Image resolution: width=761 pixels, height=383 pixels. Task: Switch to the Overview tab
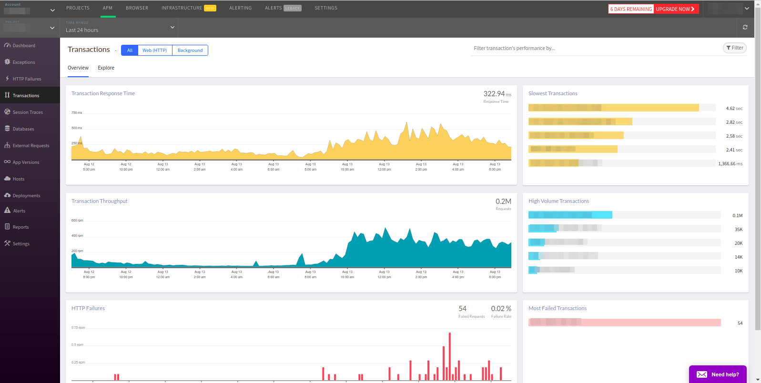click(78, 68)
